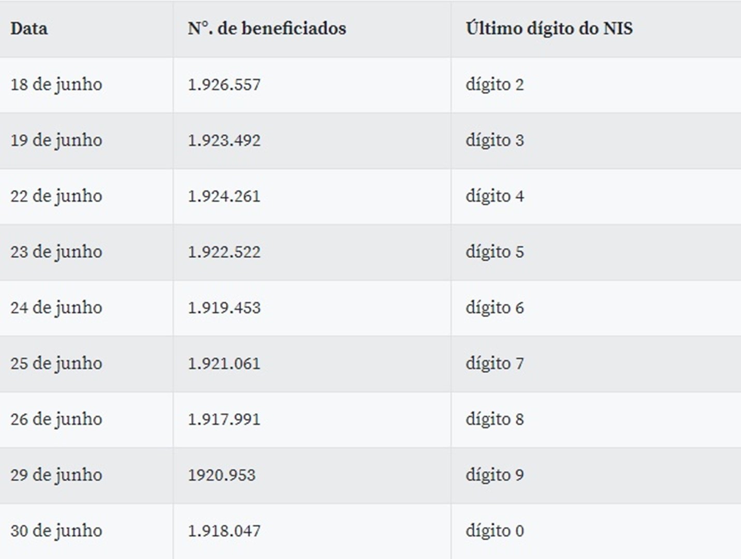Image resolution: width=741 pixels, height=559 pixels.
Task: Select the "30 de junho" date cell
Action: pos(56,531)
